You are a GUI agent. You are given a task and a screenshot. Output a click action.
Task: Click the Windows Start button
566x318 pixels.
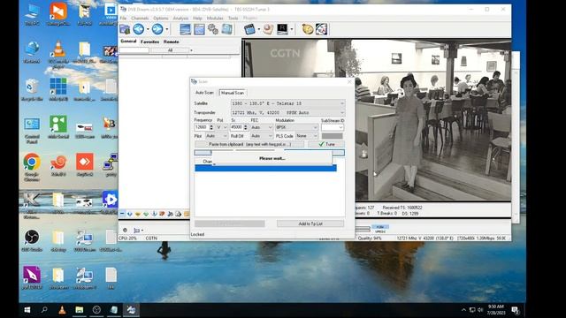tap(27, 310)
